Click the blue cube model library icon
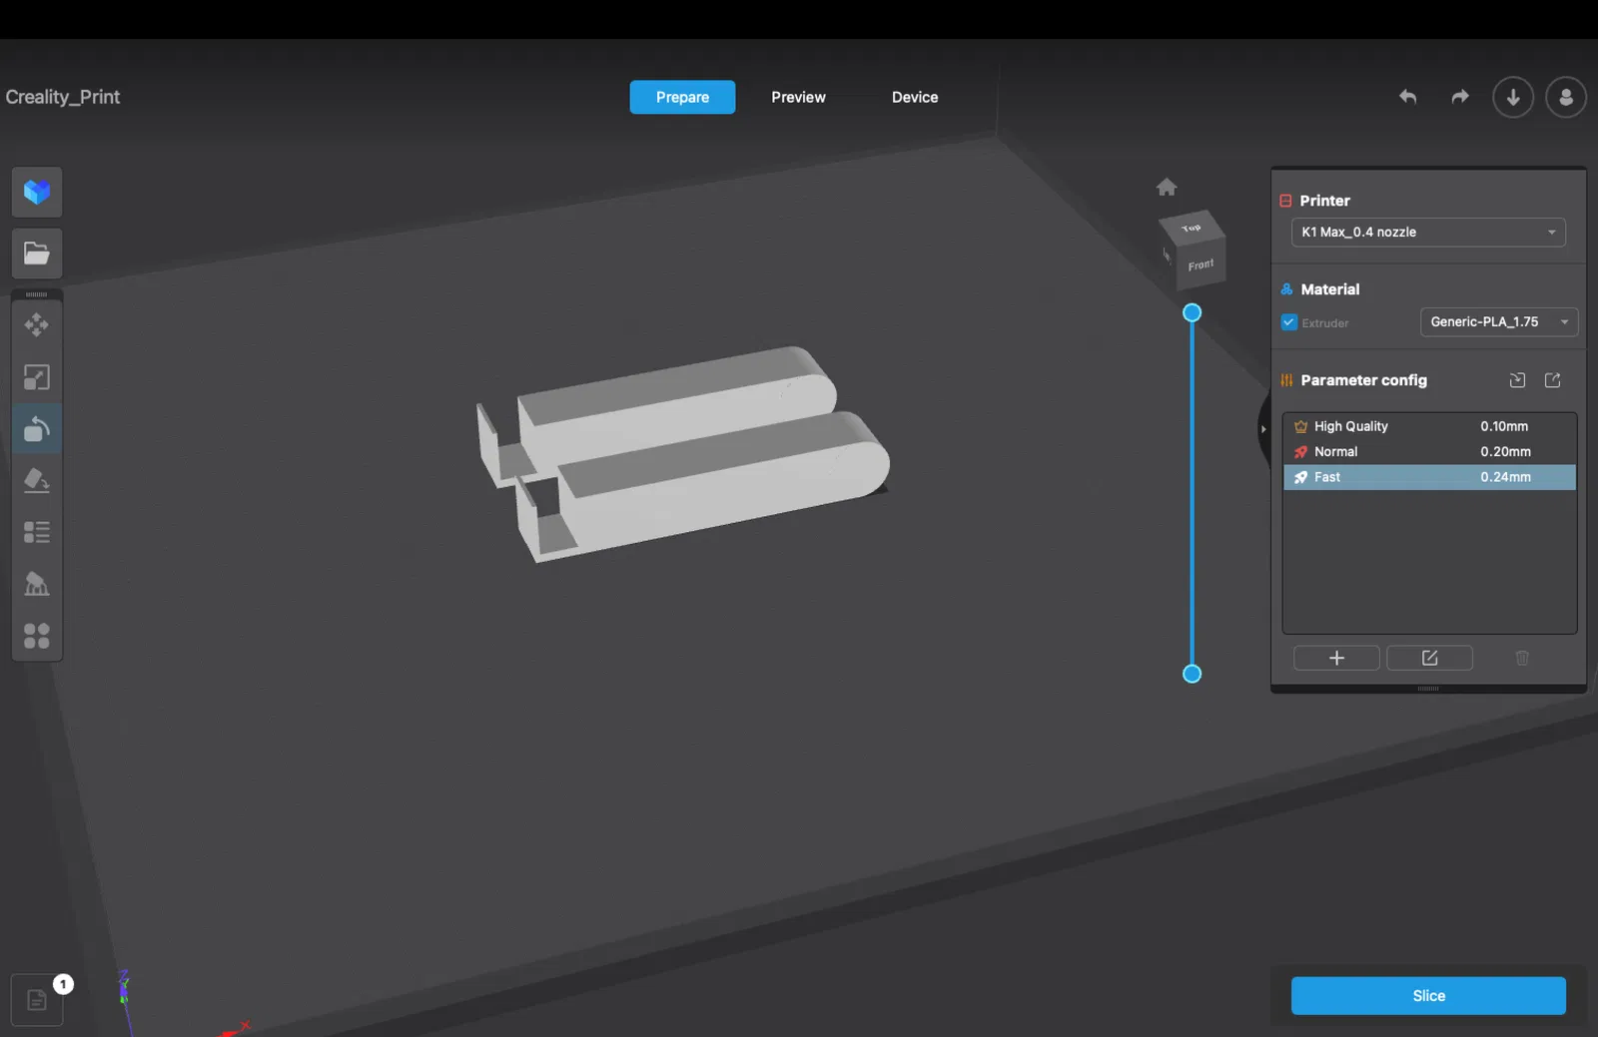 pyautogui.click(x=37, y=192)
